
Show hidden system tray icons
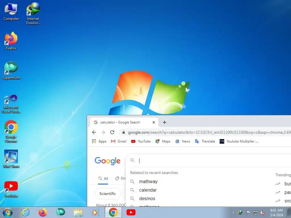coord(233,213)
